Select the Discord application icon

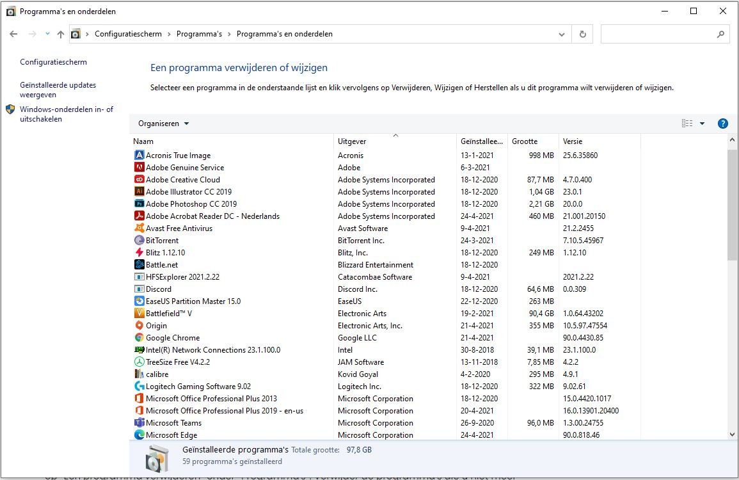pos(139,289)
